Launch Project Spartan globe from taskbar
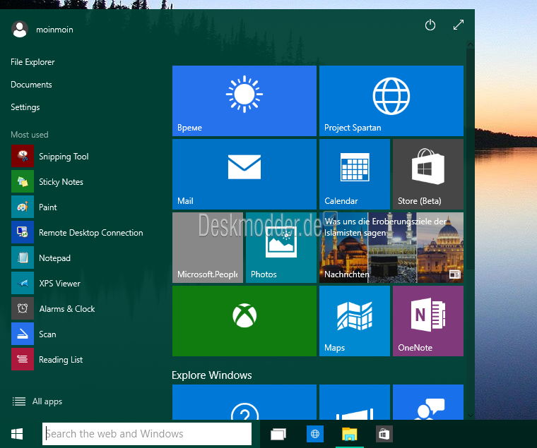 (315, 434)
